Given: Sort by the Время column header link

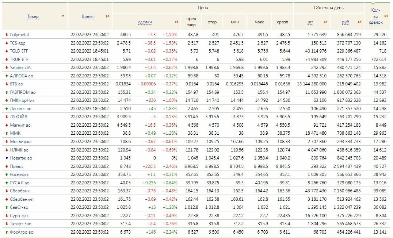Looking at the screenshot, I should pos(88,16).
